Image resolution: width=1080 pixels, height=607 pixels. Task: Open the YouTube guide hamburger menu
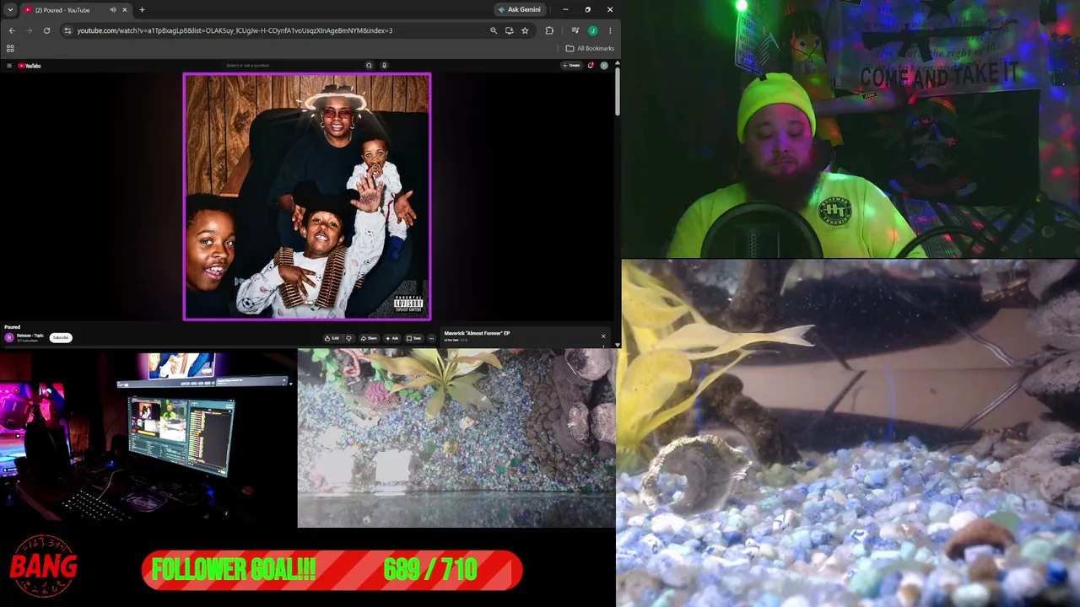pos(9,66)
